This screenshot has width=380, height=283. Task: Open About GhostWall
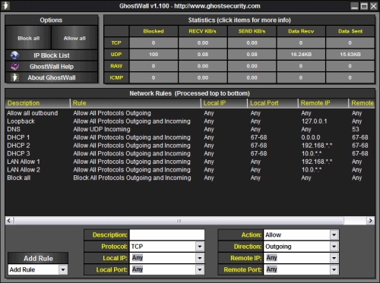[x=52, y=77]
